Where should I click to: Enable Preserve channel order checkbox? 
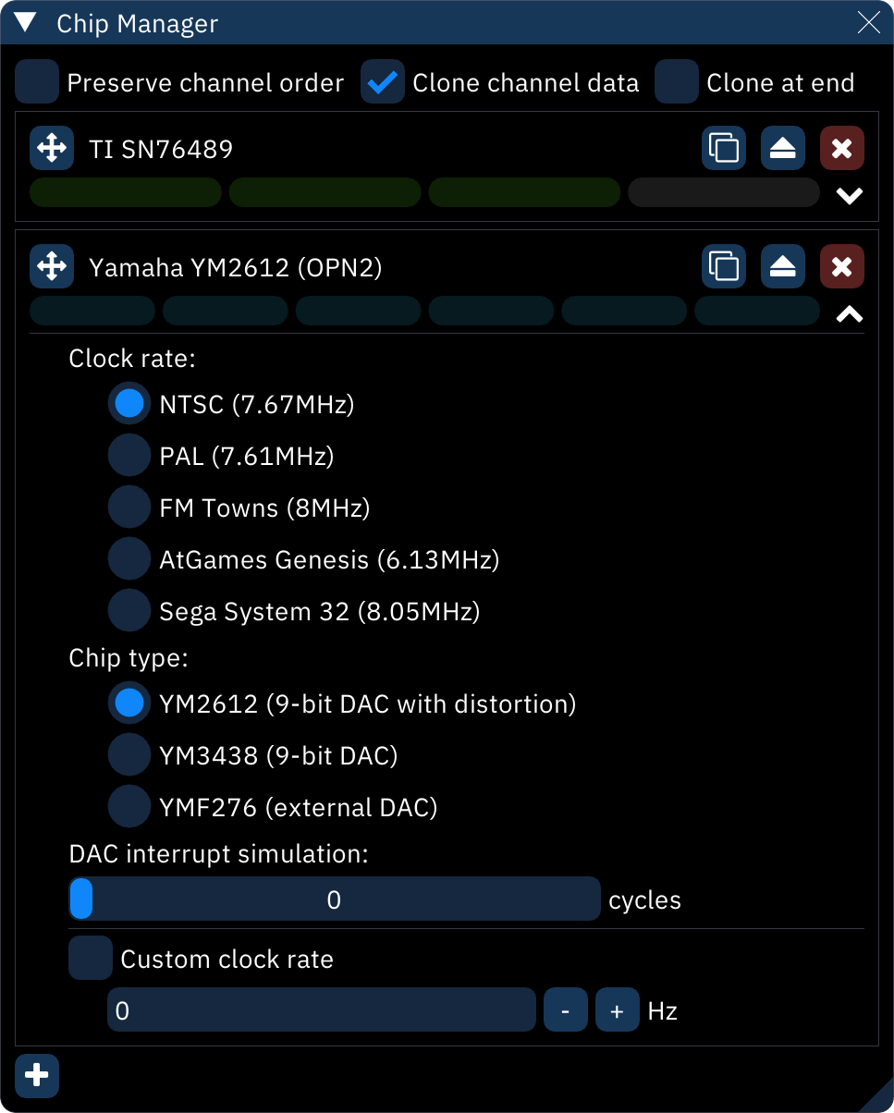point(37,82)
